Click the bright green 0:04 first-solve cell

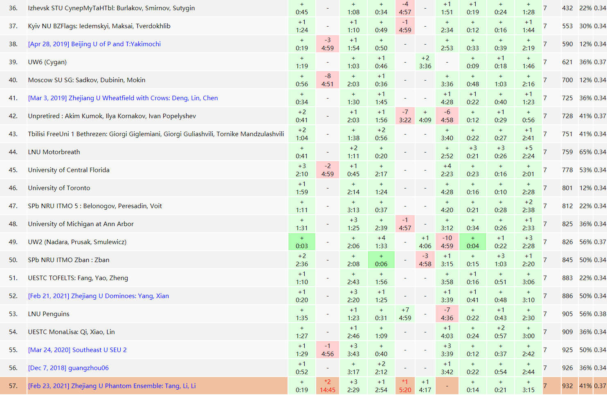(472, 242)
